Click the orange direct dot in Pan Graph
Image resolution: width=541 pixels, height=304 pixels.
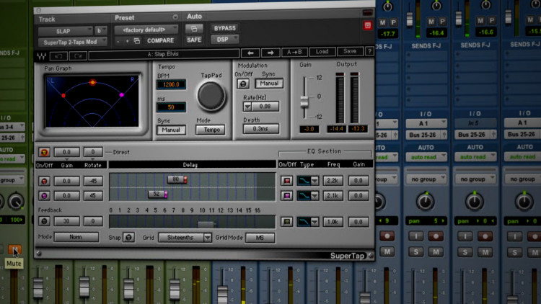pyautogui.click(x=92, y=82)
